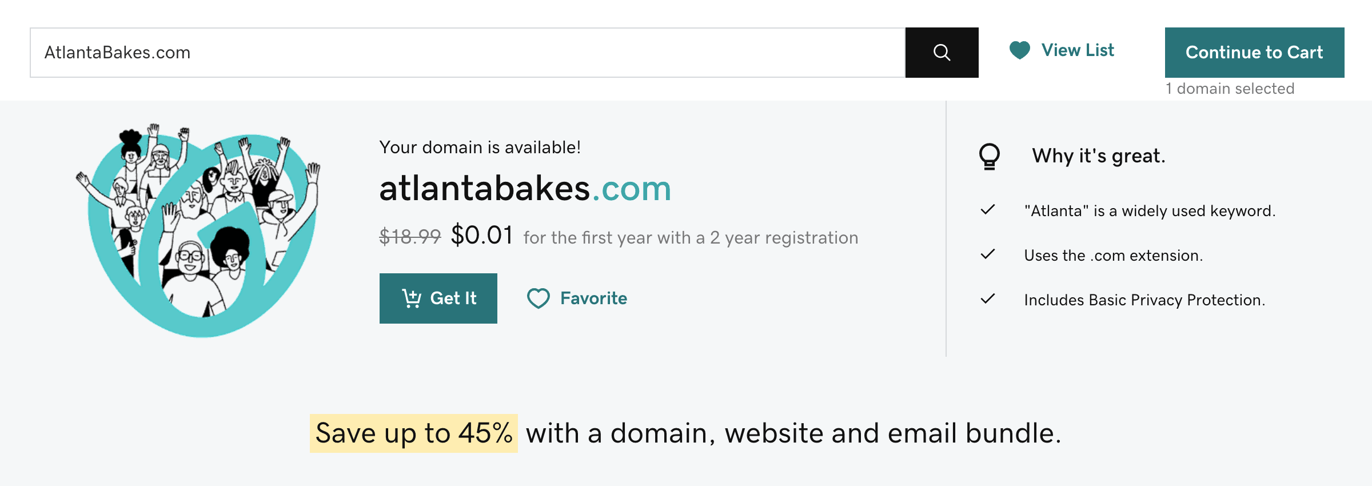Open View List to see saved domains

[x=1077, y=50]
